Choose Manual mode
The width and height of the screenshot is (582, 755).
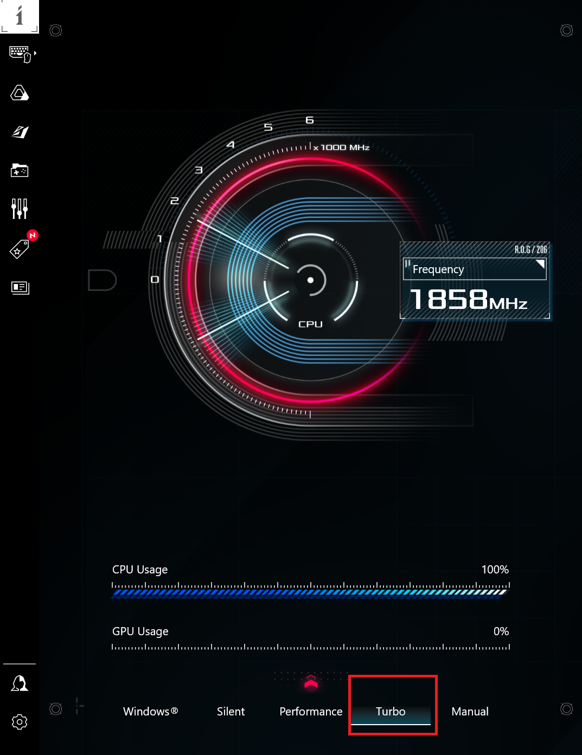click(470, 711)
